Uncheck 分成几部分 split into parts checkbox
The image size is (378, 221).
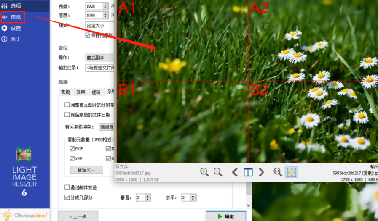(x=67, y=197)
